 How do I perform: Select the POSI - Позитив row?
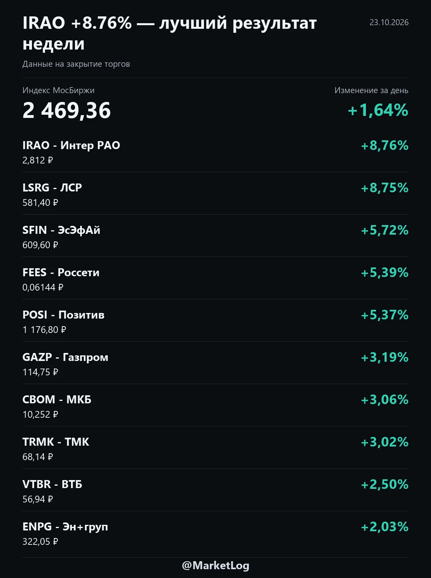pos(215,321)
